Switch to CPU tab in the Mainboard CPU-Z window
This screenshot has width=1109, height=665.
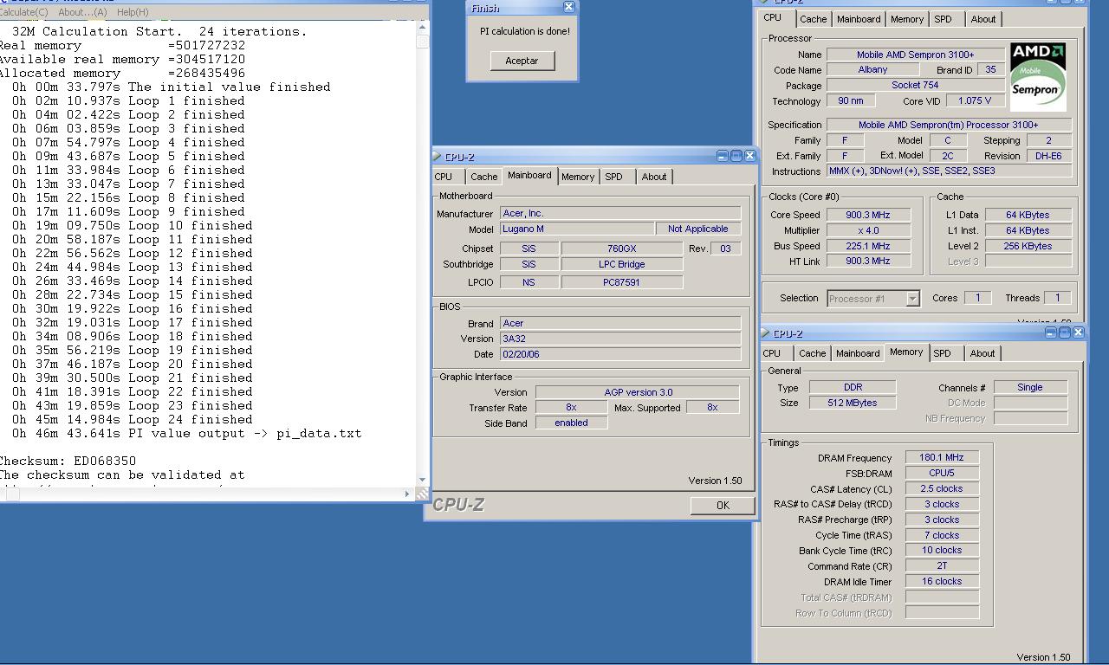pos(444,177)
